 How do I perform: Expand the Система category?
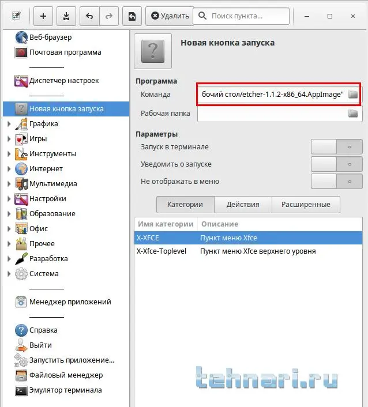9,274
